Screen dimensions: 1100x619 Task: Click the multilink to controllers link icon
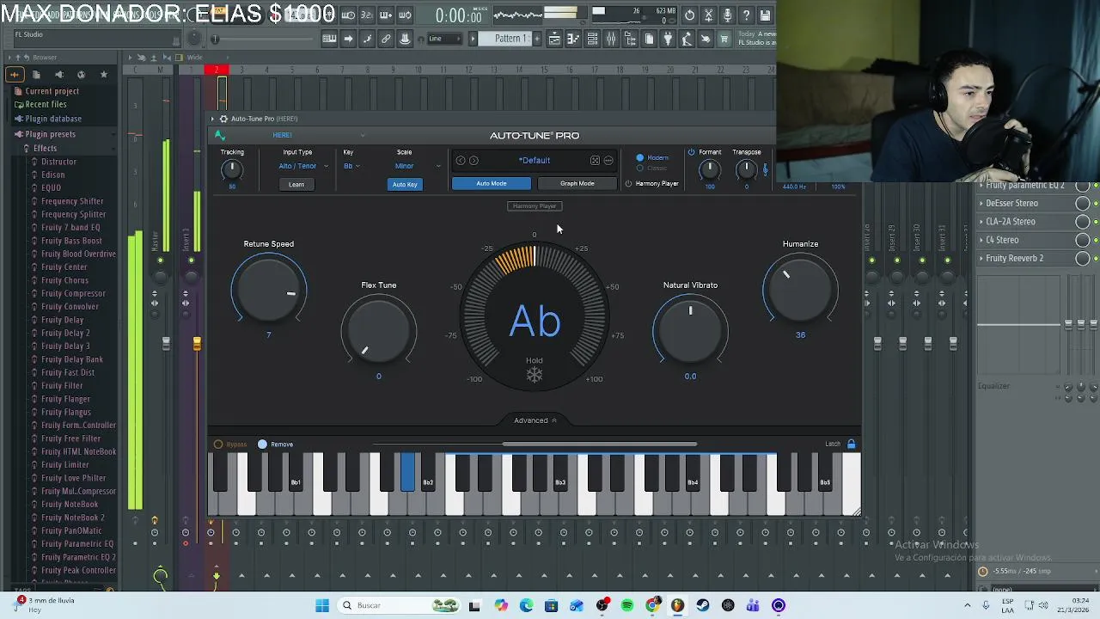pos(386,39)
